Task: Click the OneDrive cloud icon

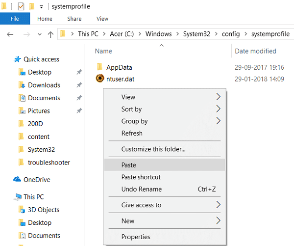Action: point(18,180)
